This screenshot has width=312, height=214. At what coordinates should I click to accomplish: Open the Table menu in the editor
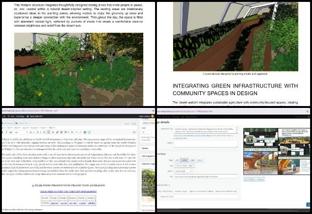click(51, 127)
